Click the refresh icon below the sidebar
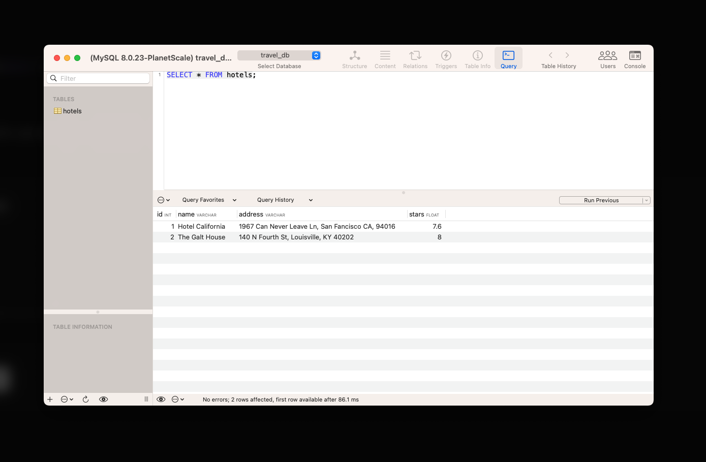This screenshot has width=706, height=462. pos(85,399)
